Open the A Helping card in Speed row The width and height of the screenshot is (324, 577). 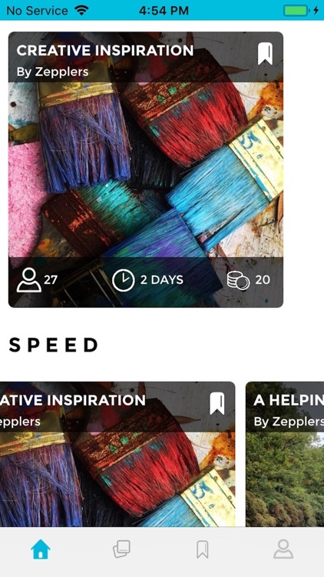(285, 454)
